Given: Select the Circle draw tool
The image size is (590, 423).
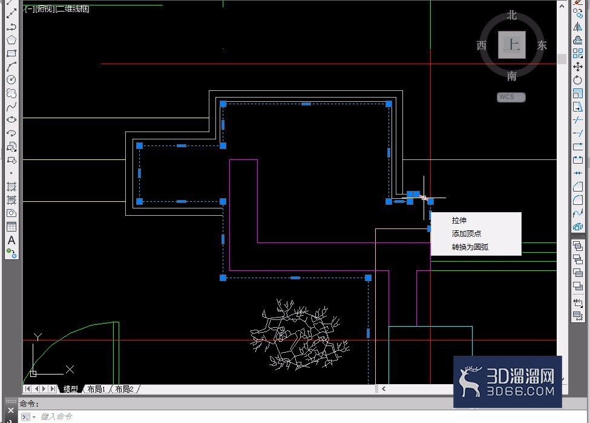Looking at the screenshot, I should [x=11, y=79].
